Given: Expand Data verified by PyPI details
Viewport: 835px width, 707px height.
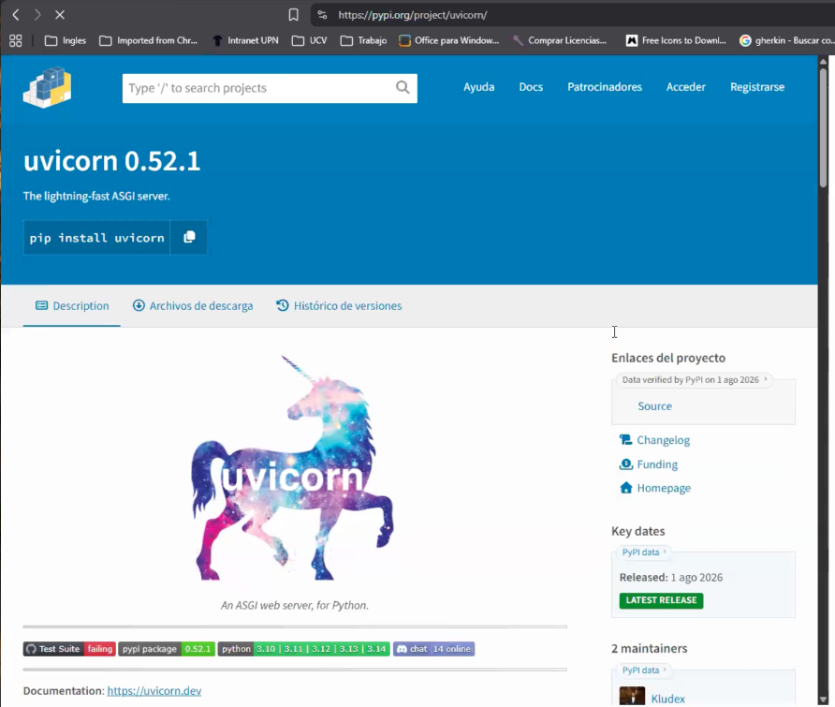Looking at the screenshot, I should click(695, 380).
